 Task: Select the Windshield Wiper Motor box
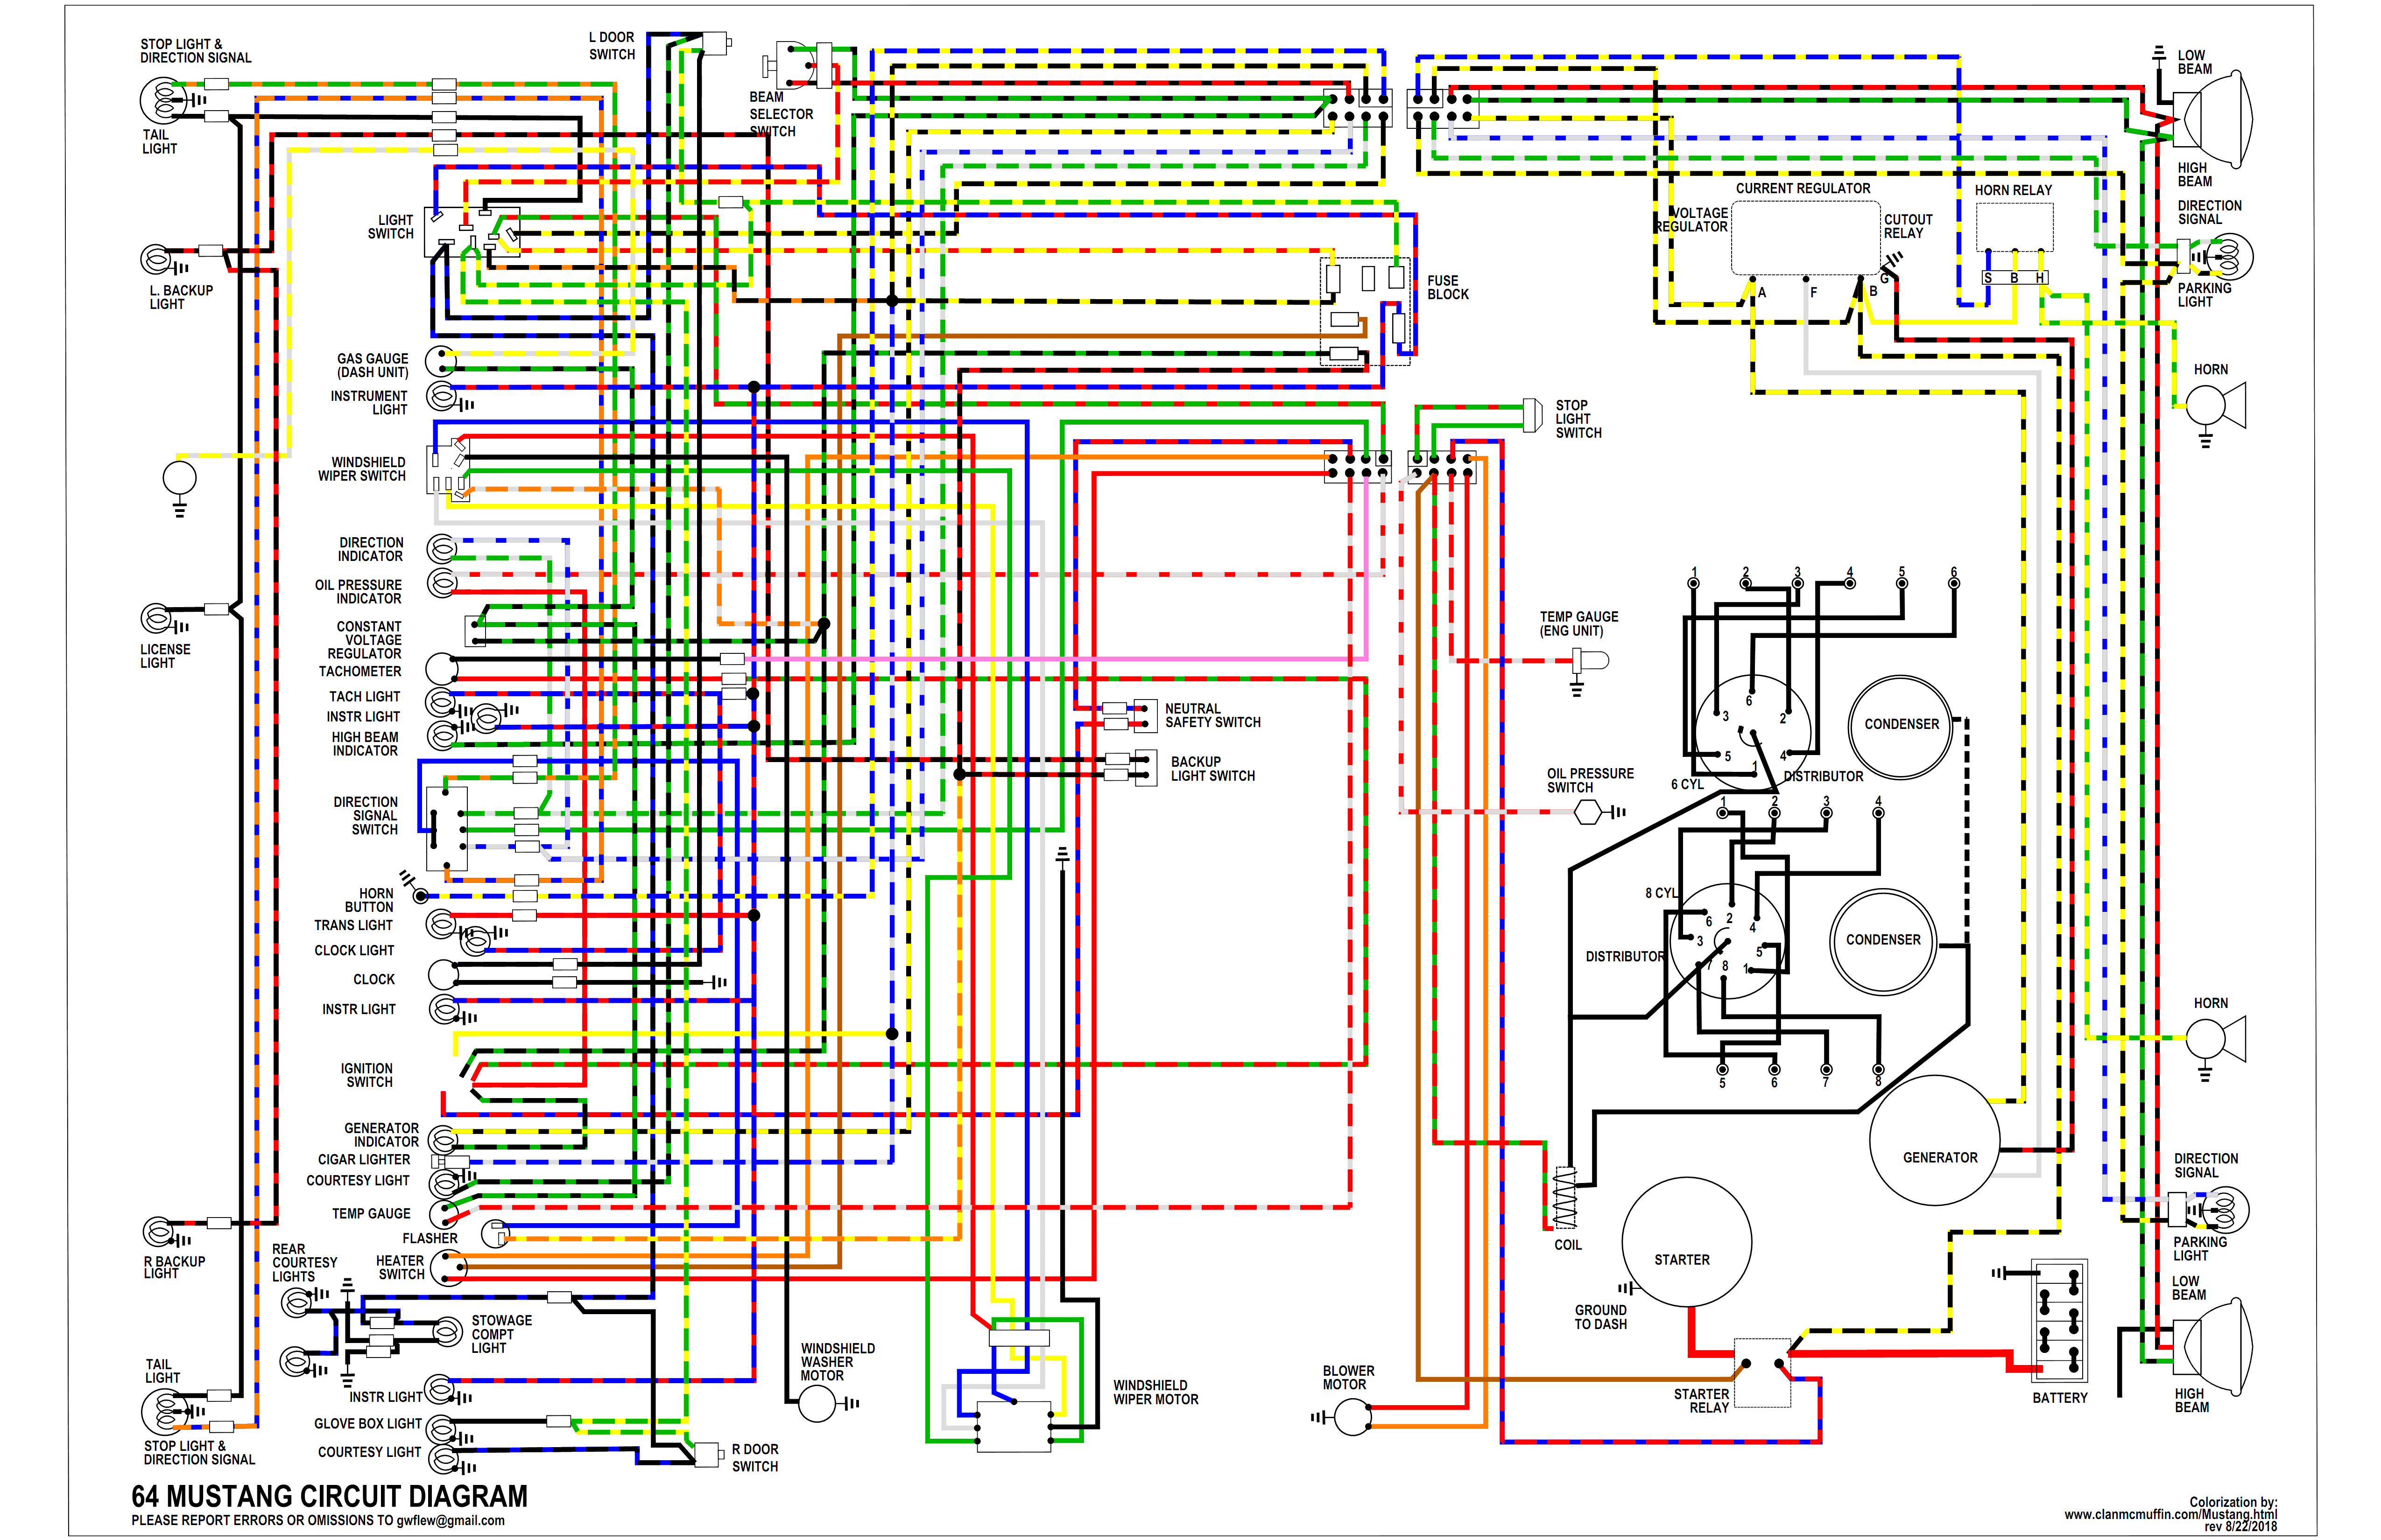pos(1014,1426)
